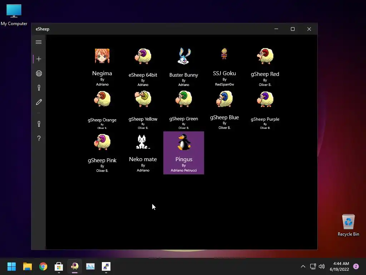
Task: Select the My Computer desktop icon
Action: (x=14, y=15)
